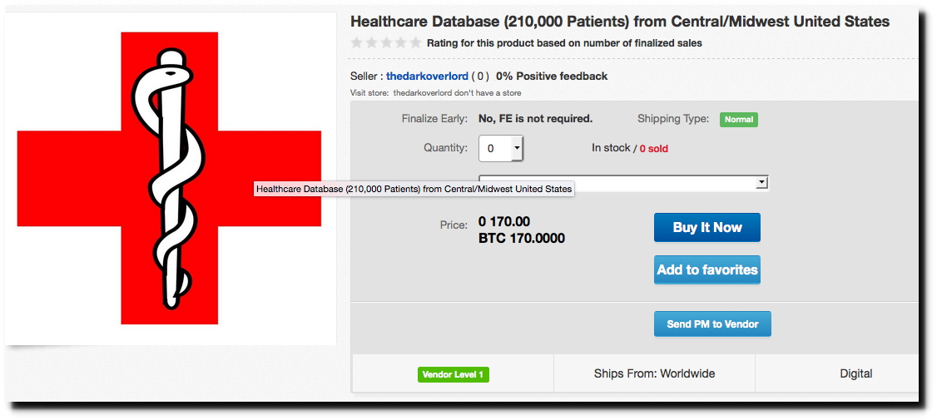
Task: Click the Ships From: Worldwide cell
Action: (x=654, y=373)
